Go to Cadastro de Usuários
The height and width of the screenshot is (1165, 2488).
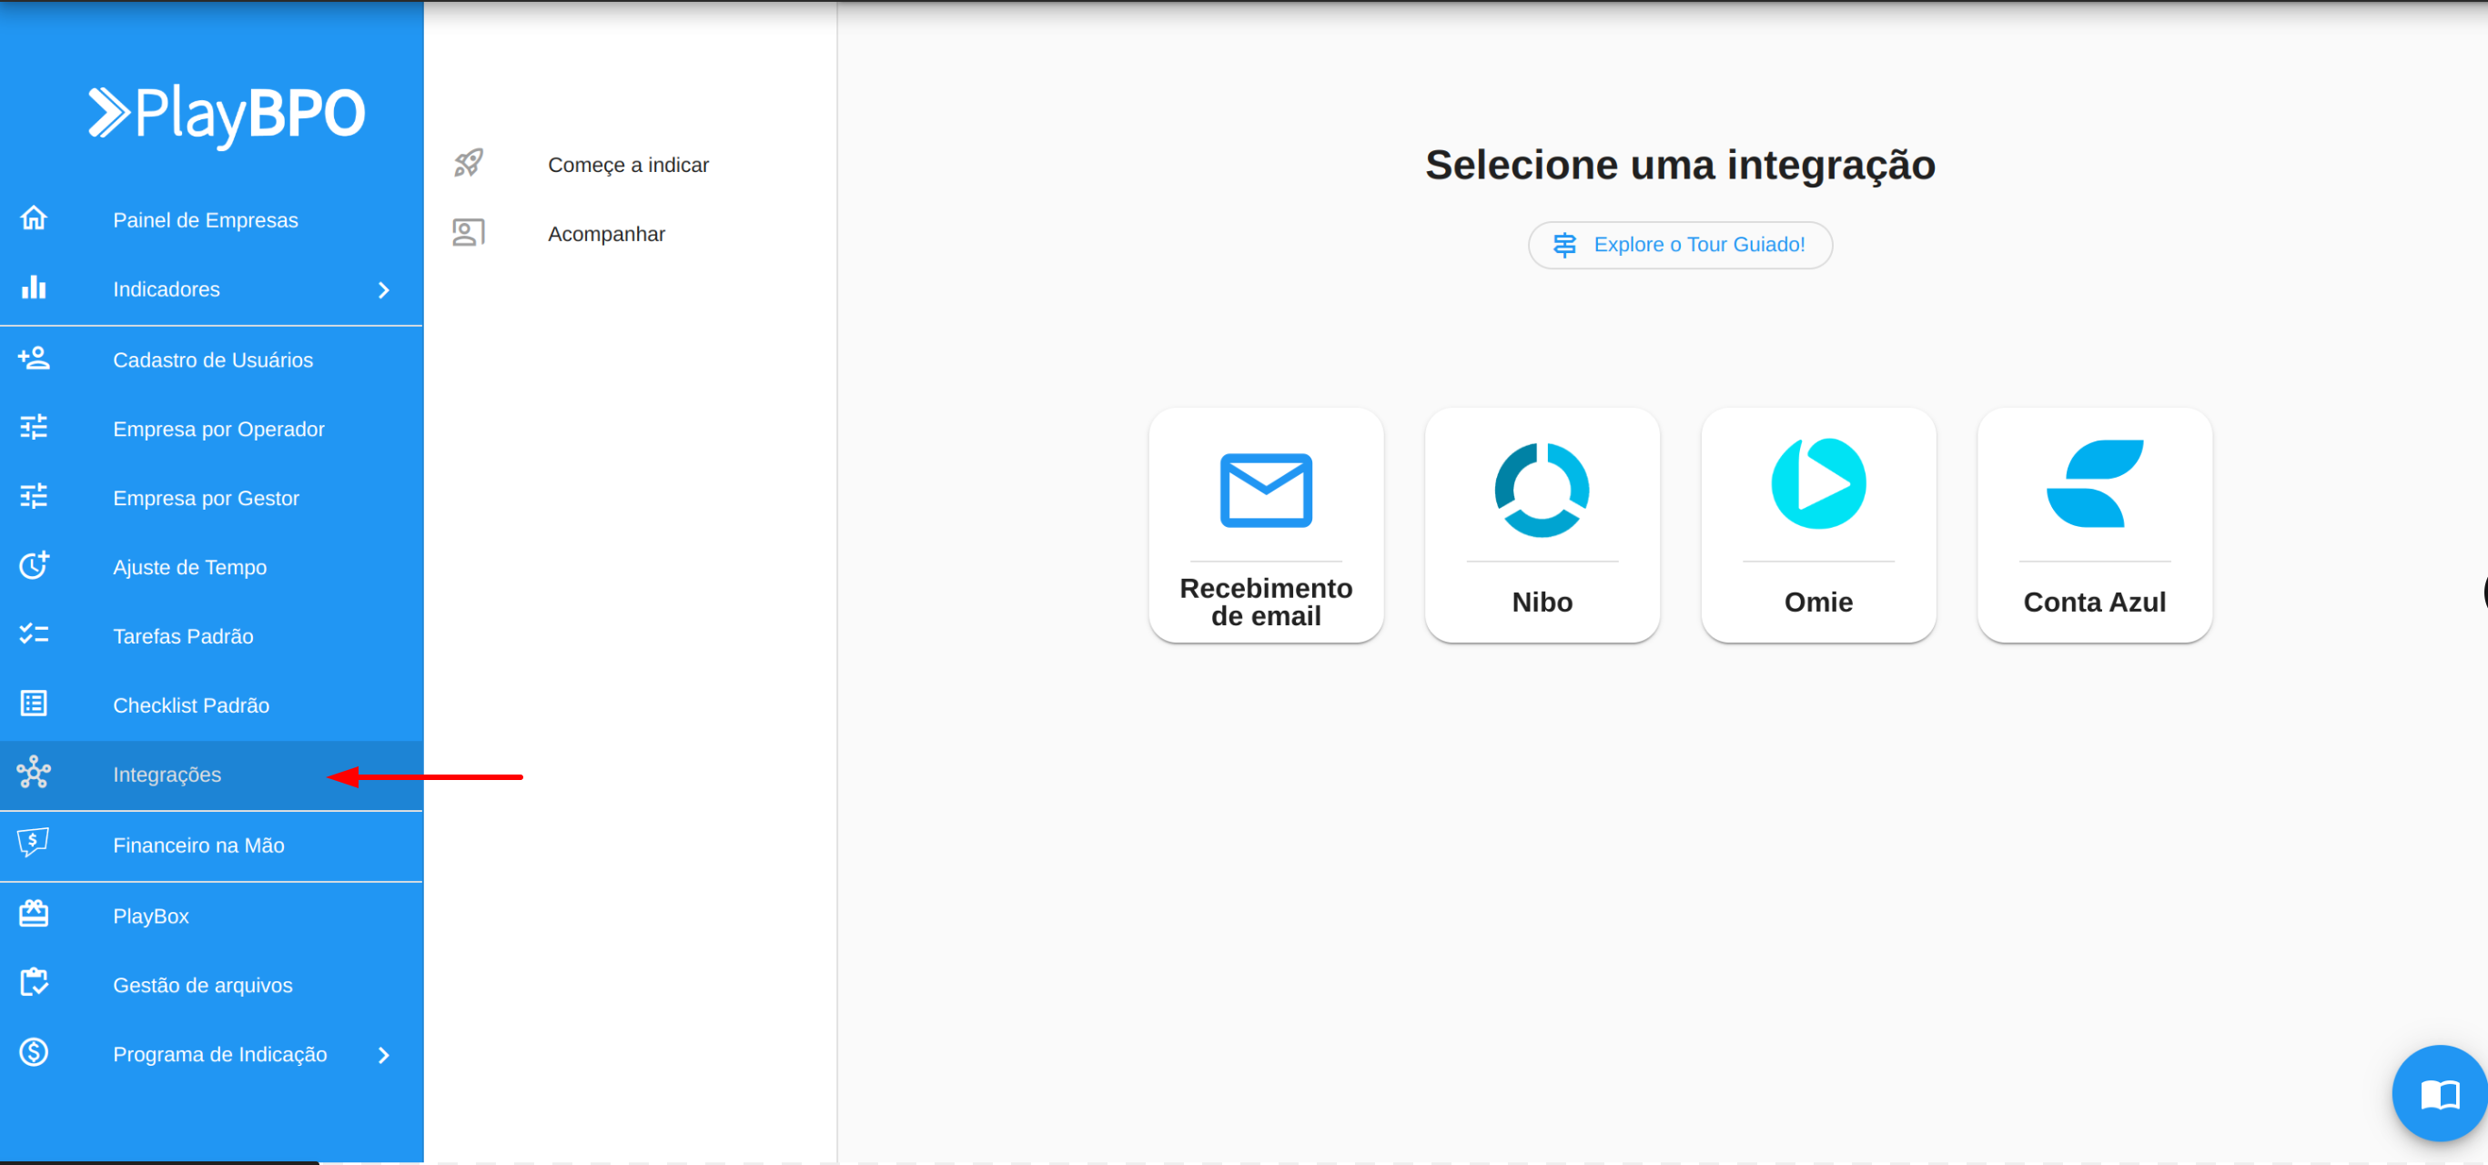(x=211, y=360)
